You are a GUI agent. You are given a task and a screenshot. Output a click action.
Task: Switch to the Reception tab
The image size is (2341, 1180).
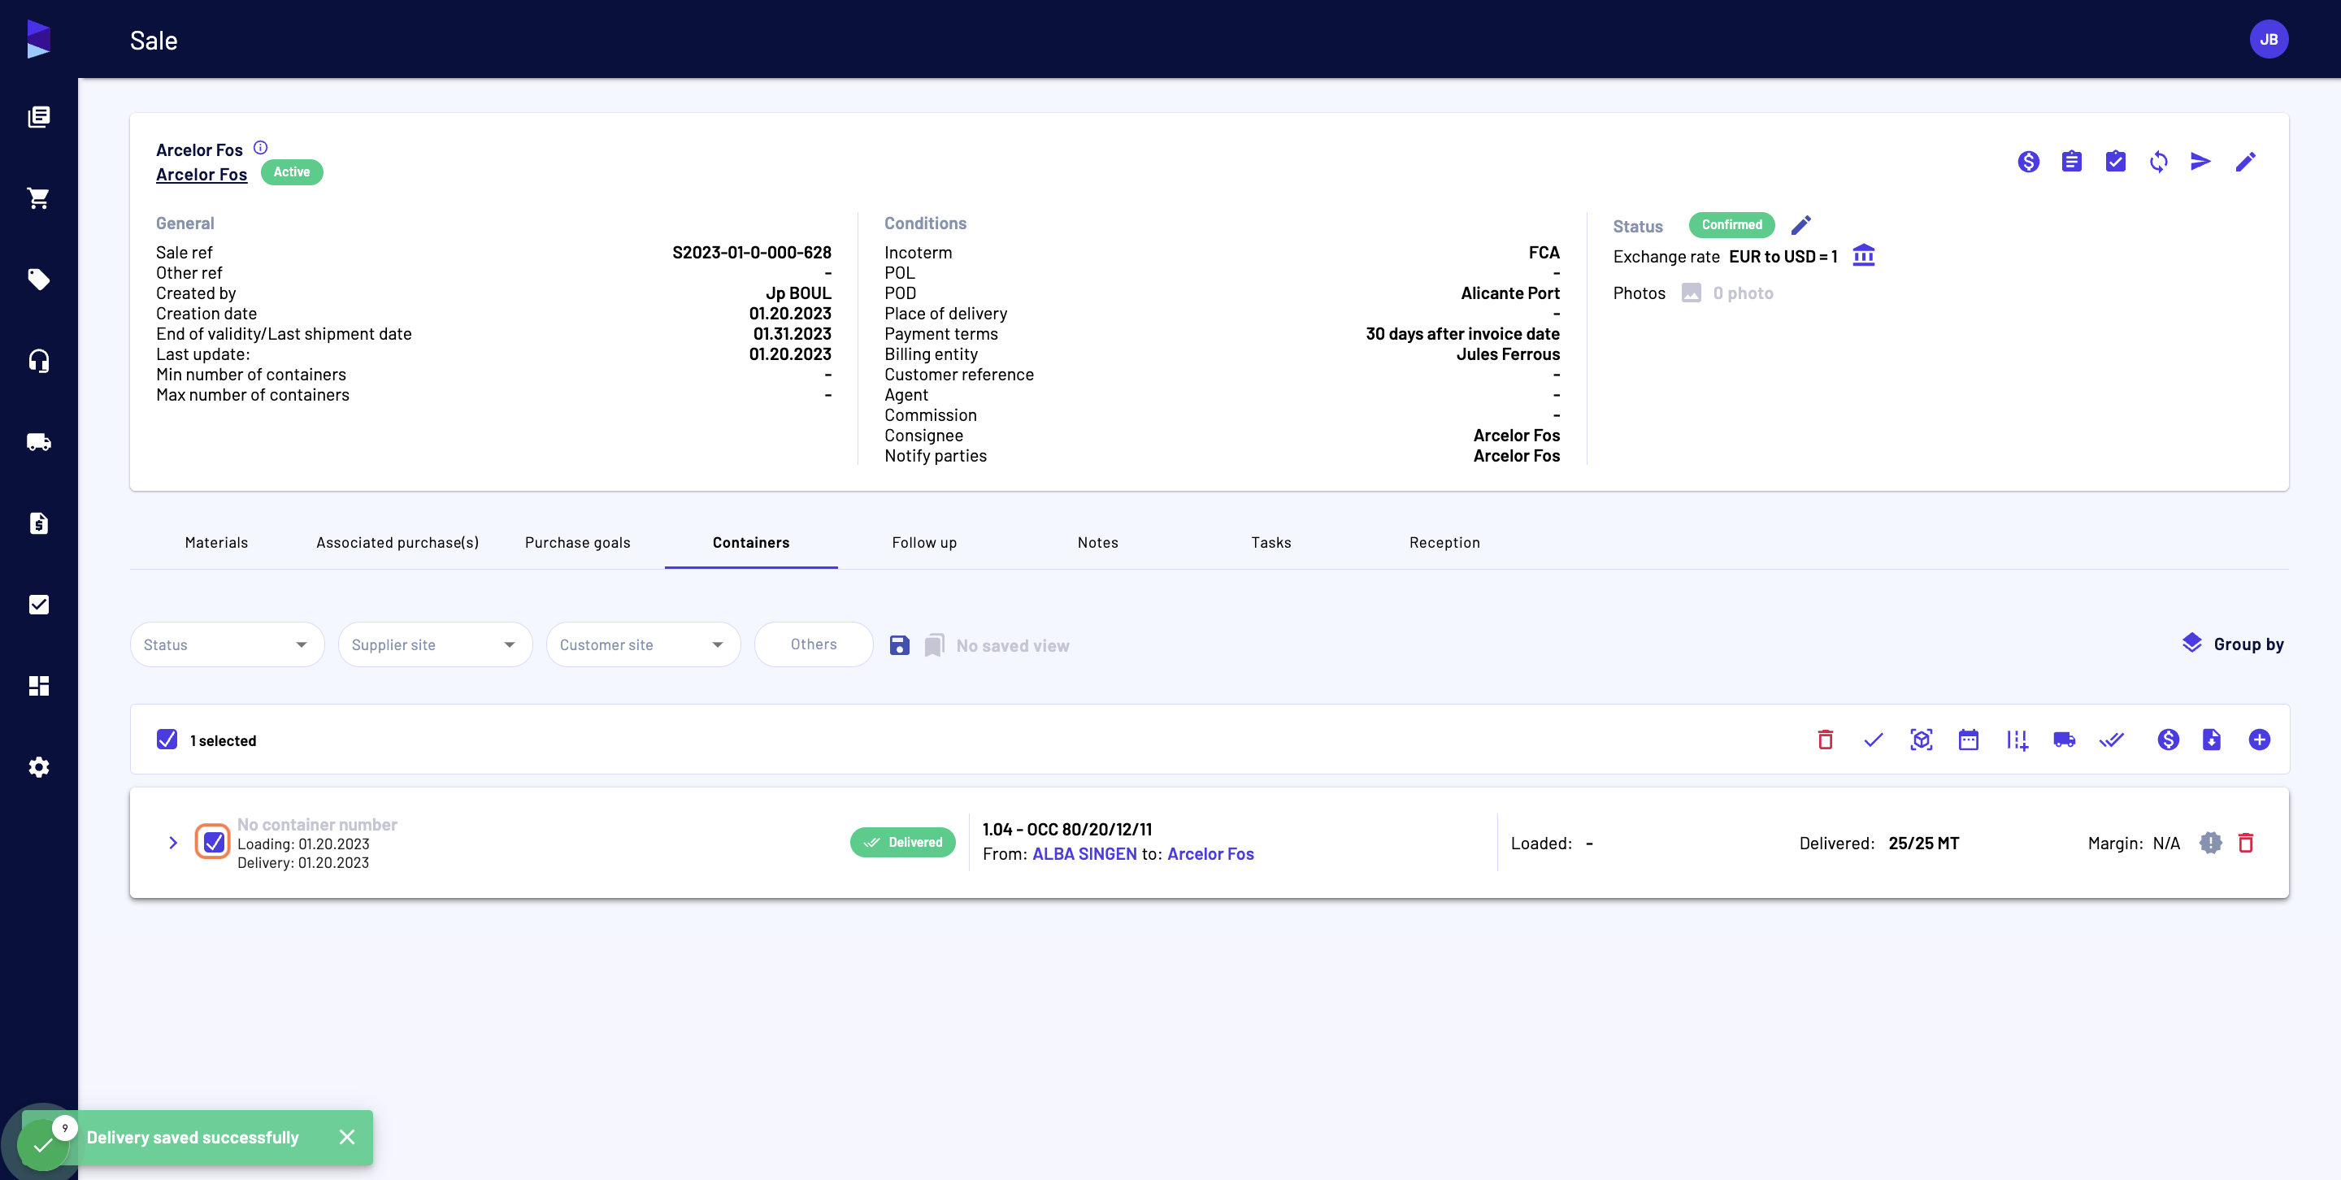pos(1444,542)
